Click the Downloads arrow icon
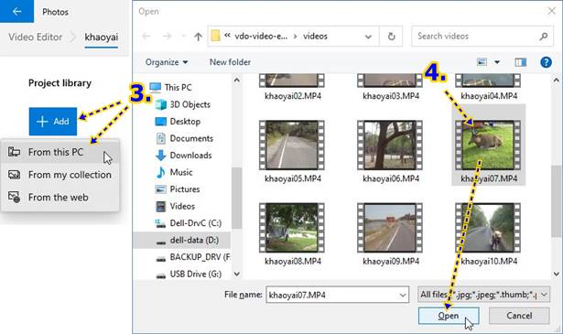The image size is (563, 334). (x=160, y=156)
